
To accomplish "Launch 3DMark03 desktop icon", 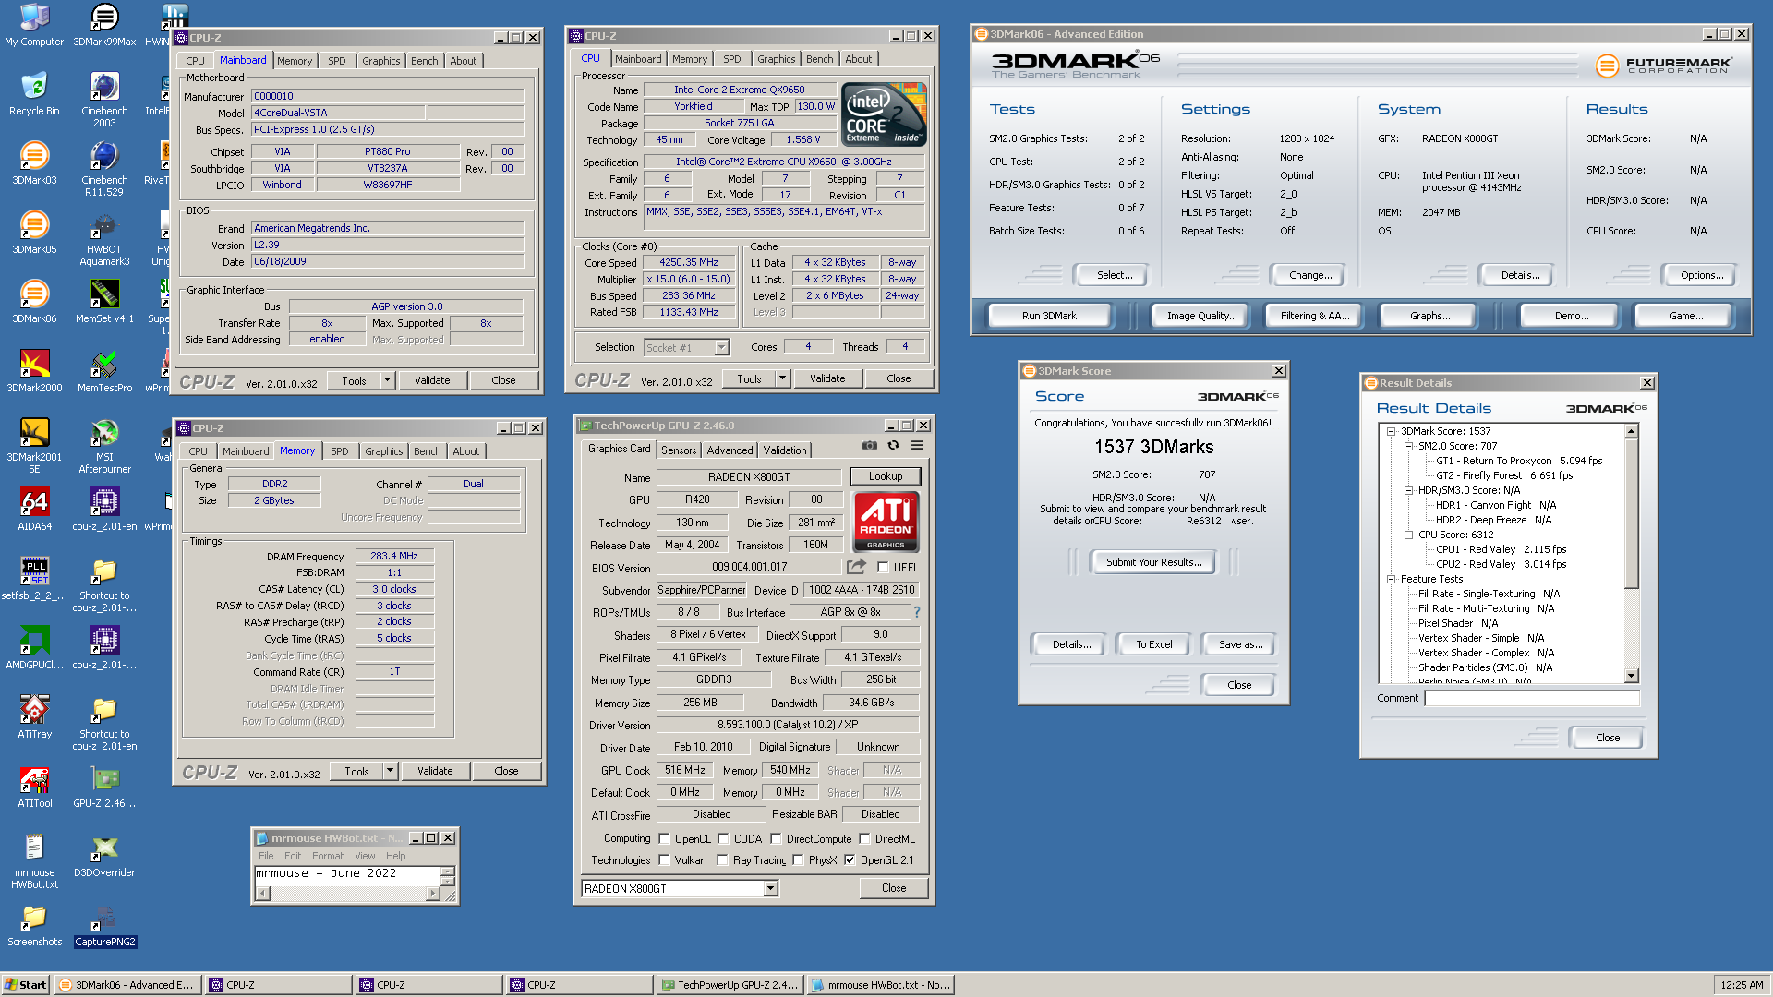I will (x=34, y=163).
